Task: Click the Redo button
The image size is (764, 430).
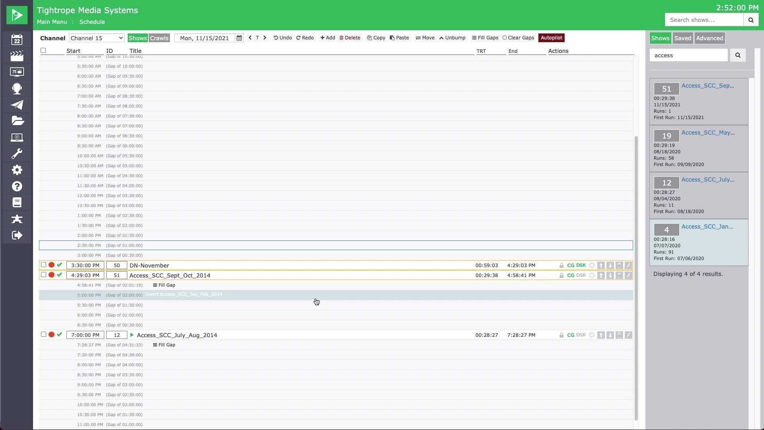Action: coord(305,38)
